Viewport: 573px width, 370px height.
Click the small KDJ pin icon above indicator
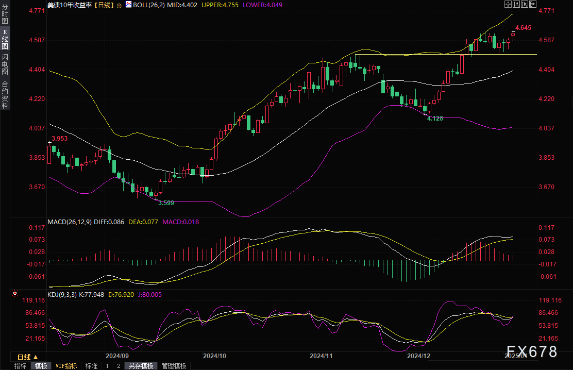coord(14,294)
